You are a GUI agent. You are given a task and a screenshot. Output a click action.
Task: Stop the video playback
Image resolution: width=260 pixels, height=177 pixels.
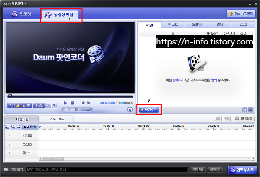[72, 103]
